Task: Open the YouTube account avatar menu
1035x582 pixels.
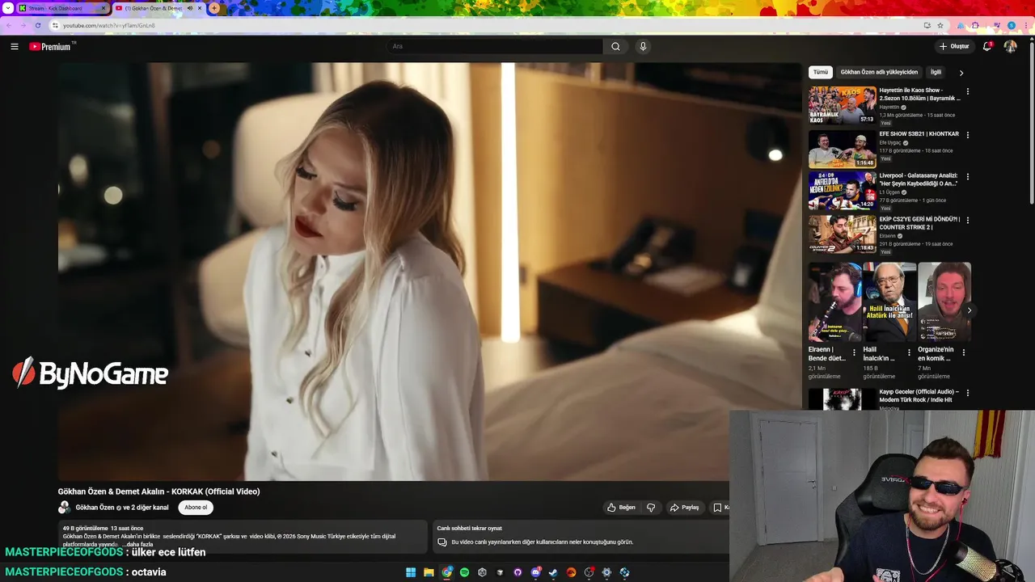Action: [x=1010, y=47]
